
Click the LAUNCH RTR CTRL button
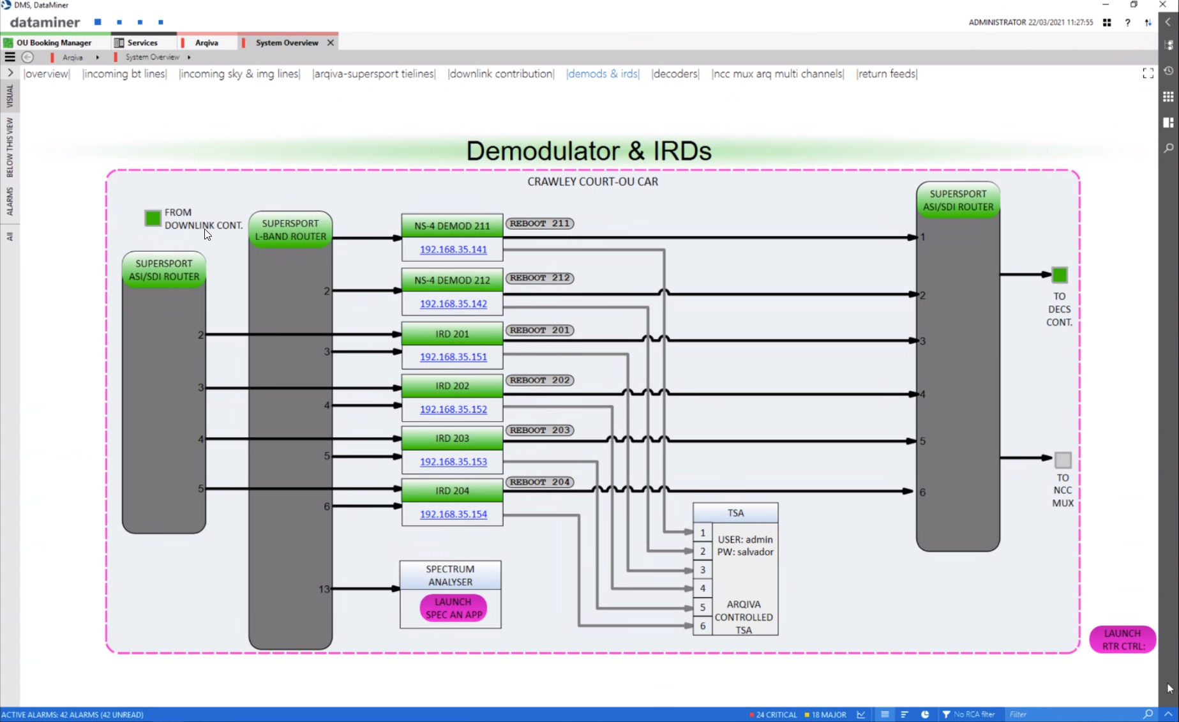pos(1122,640)
